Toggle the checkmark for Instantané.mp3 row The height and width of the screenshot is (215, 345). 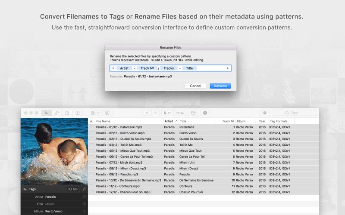click(x=91, y=127)
